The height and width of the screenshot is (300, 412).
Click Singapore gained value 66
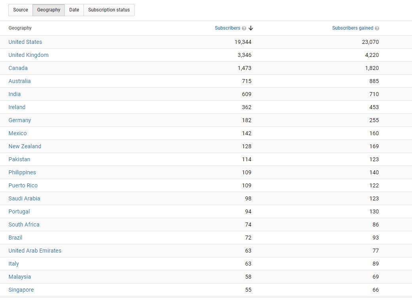[376, 290]
